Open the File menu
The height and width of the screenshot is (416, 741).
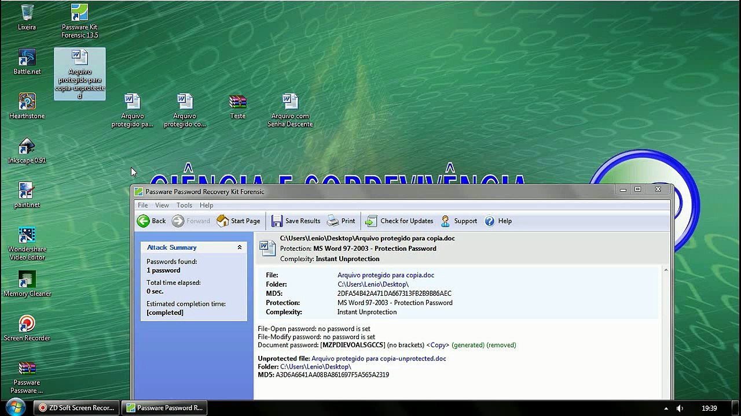click(142, 205)
